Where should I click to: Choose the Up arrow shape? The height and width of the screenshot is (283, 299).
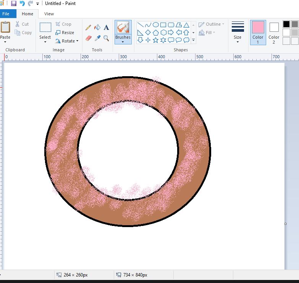pyautogui.click(x=186, y=33)
